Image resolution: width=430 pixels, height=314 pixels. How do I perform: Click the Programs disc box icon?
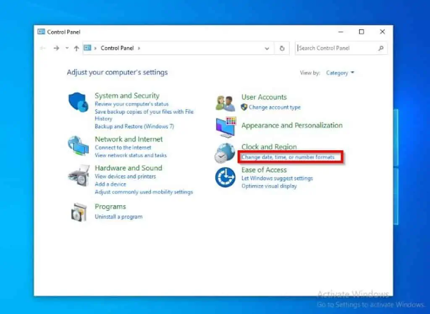coord(79,212)
